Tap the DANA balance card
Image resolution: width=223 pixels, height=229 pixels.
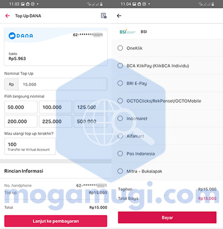(x=56, y=47)
